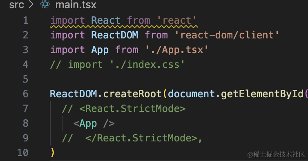Click line number 10 in gutter

22,153
